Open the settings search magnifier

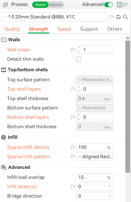125,17
